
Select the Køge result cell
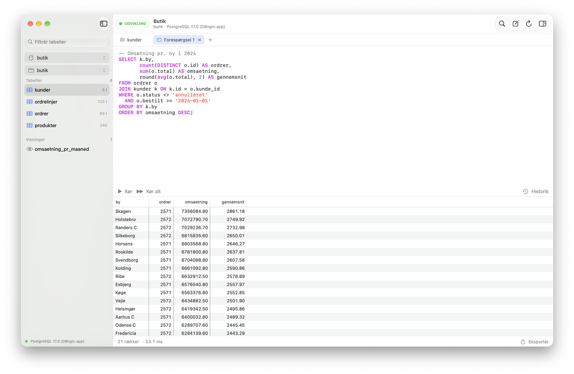point(131,293)
